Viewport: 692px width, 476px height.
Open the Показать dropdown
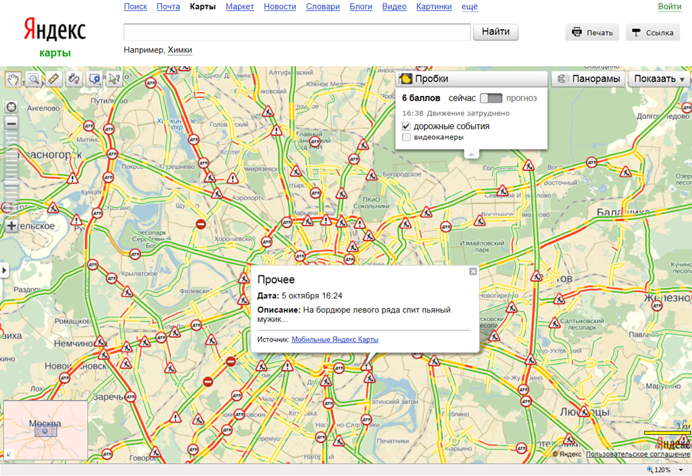pyautogui.click(x=660, y=79)
